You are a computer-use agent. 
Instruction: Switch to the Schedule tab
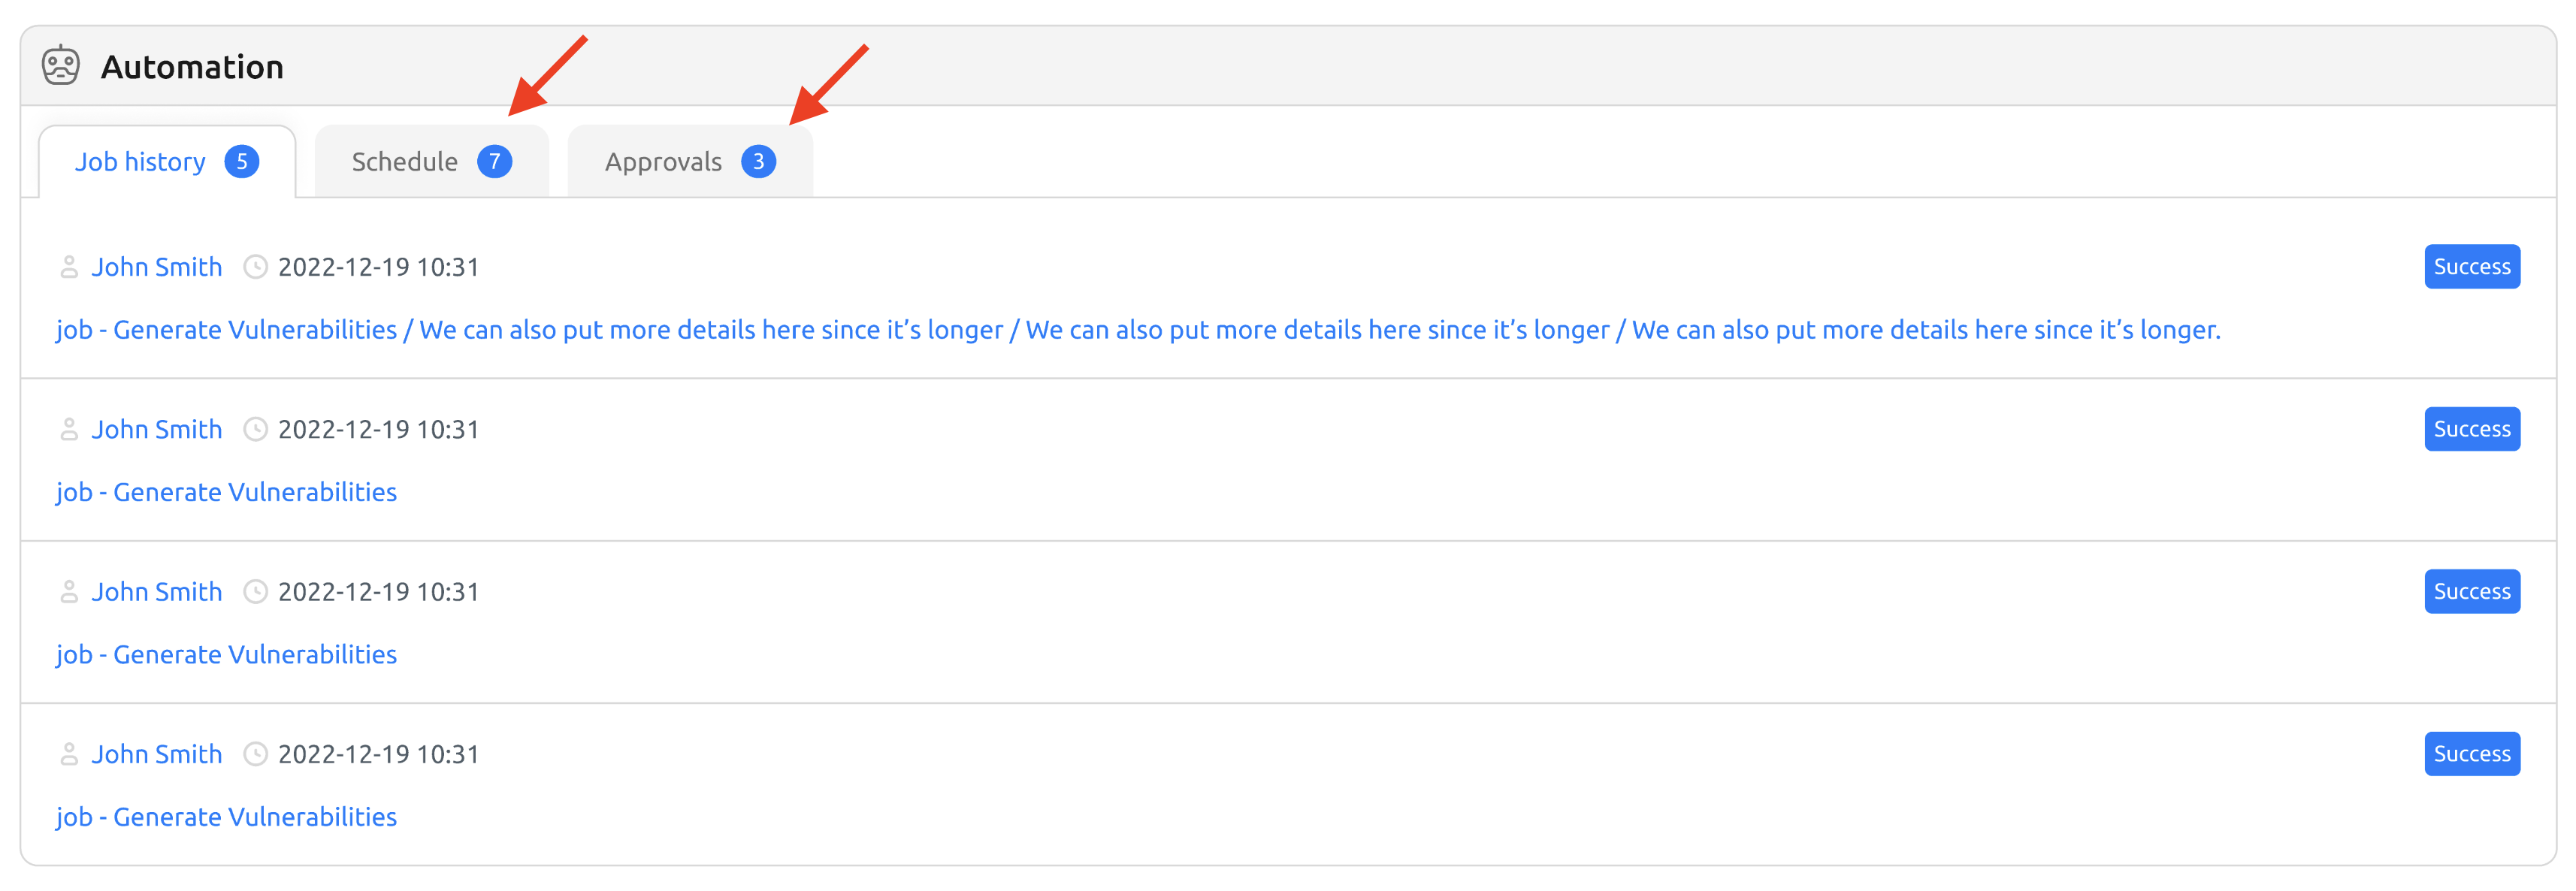pos(404,161)
